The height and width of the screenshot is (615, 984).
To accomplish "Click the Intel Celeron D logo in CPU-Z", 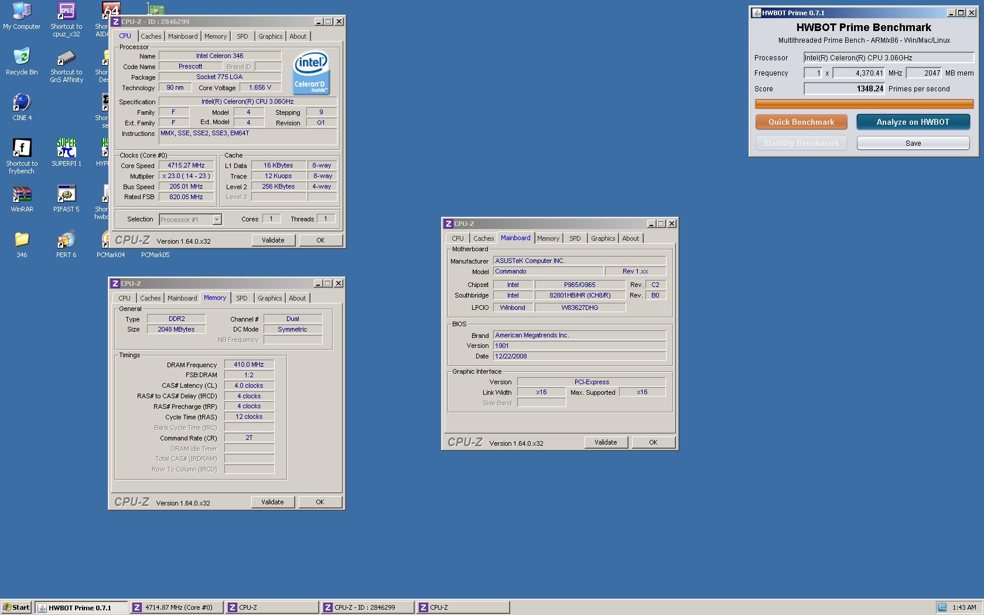I will tap(311, 73).
